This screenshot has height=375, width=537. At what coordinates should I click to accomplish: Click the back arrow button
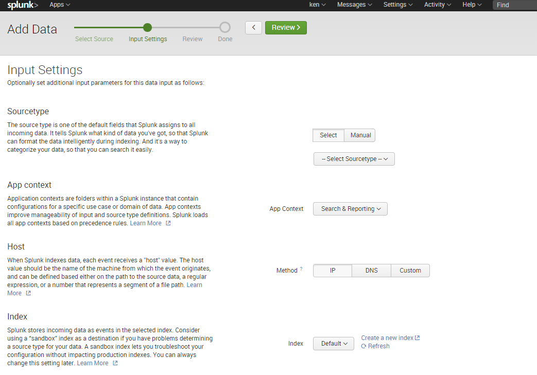(253, 28)
